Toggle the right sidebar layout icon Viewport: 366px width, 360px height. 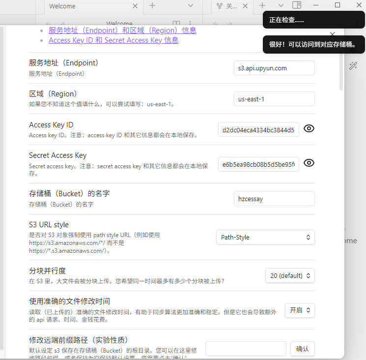point(297,5)
